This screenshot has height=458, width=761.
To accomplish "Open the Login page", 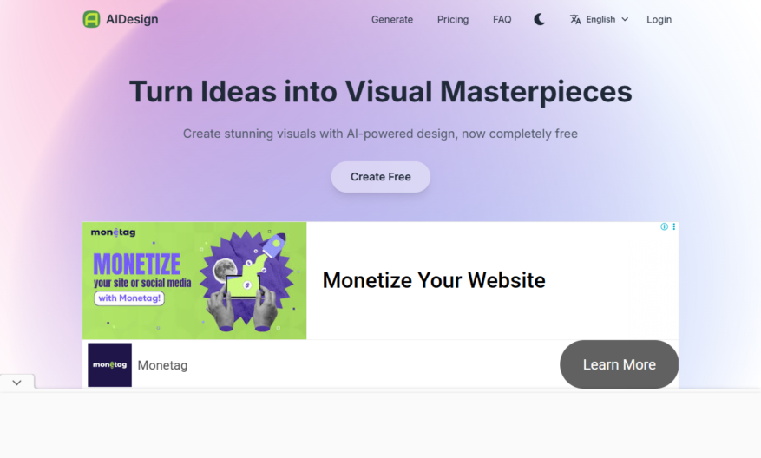I will 659,19.
